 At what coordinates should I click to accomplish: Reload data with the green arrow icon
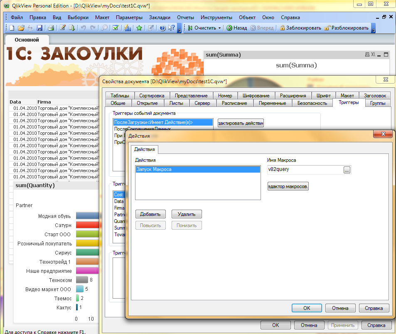coord(72,28)
